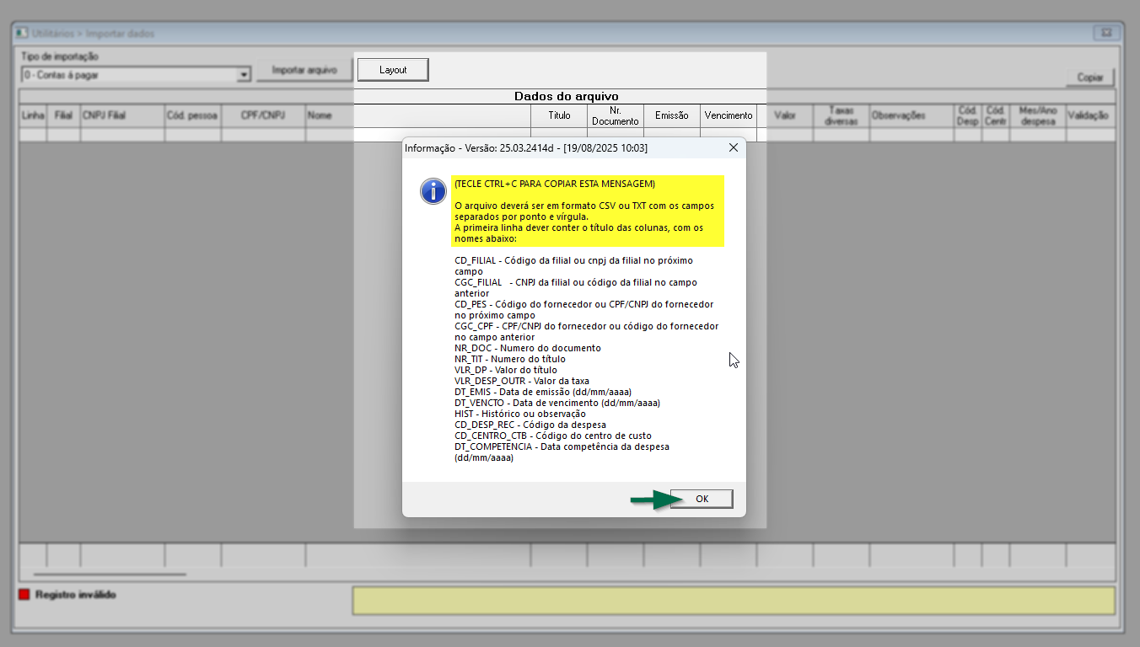Click the Valor column header
1140x647 pixels.
[x=785, y=115]
